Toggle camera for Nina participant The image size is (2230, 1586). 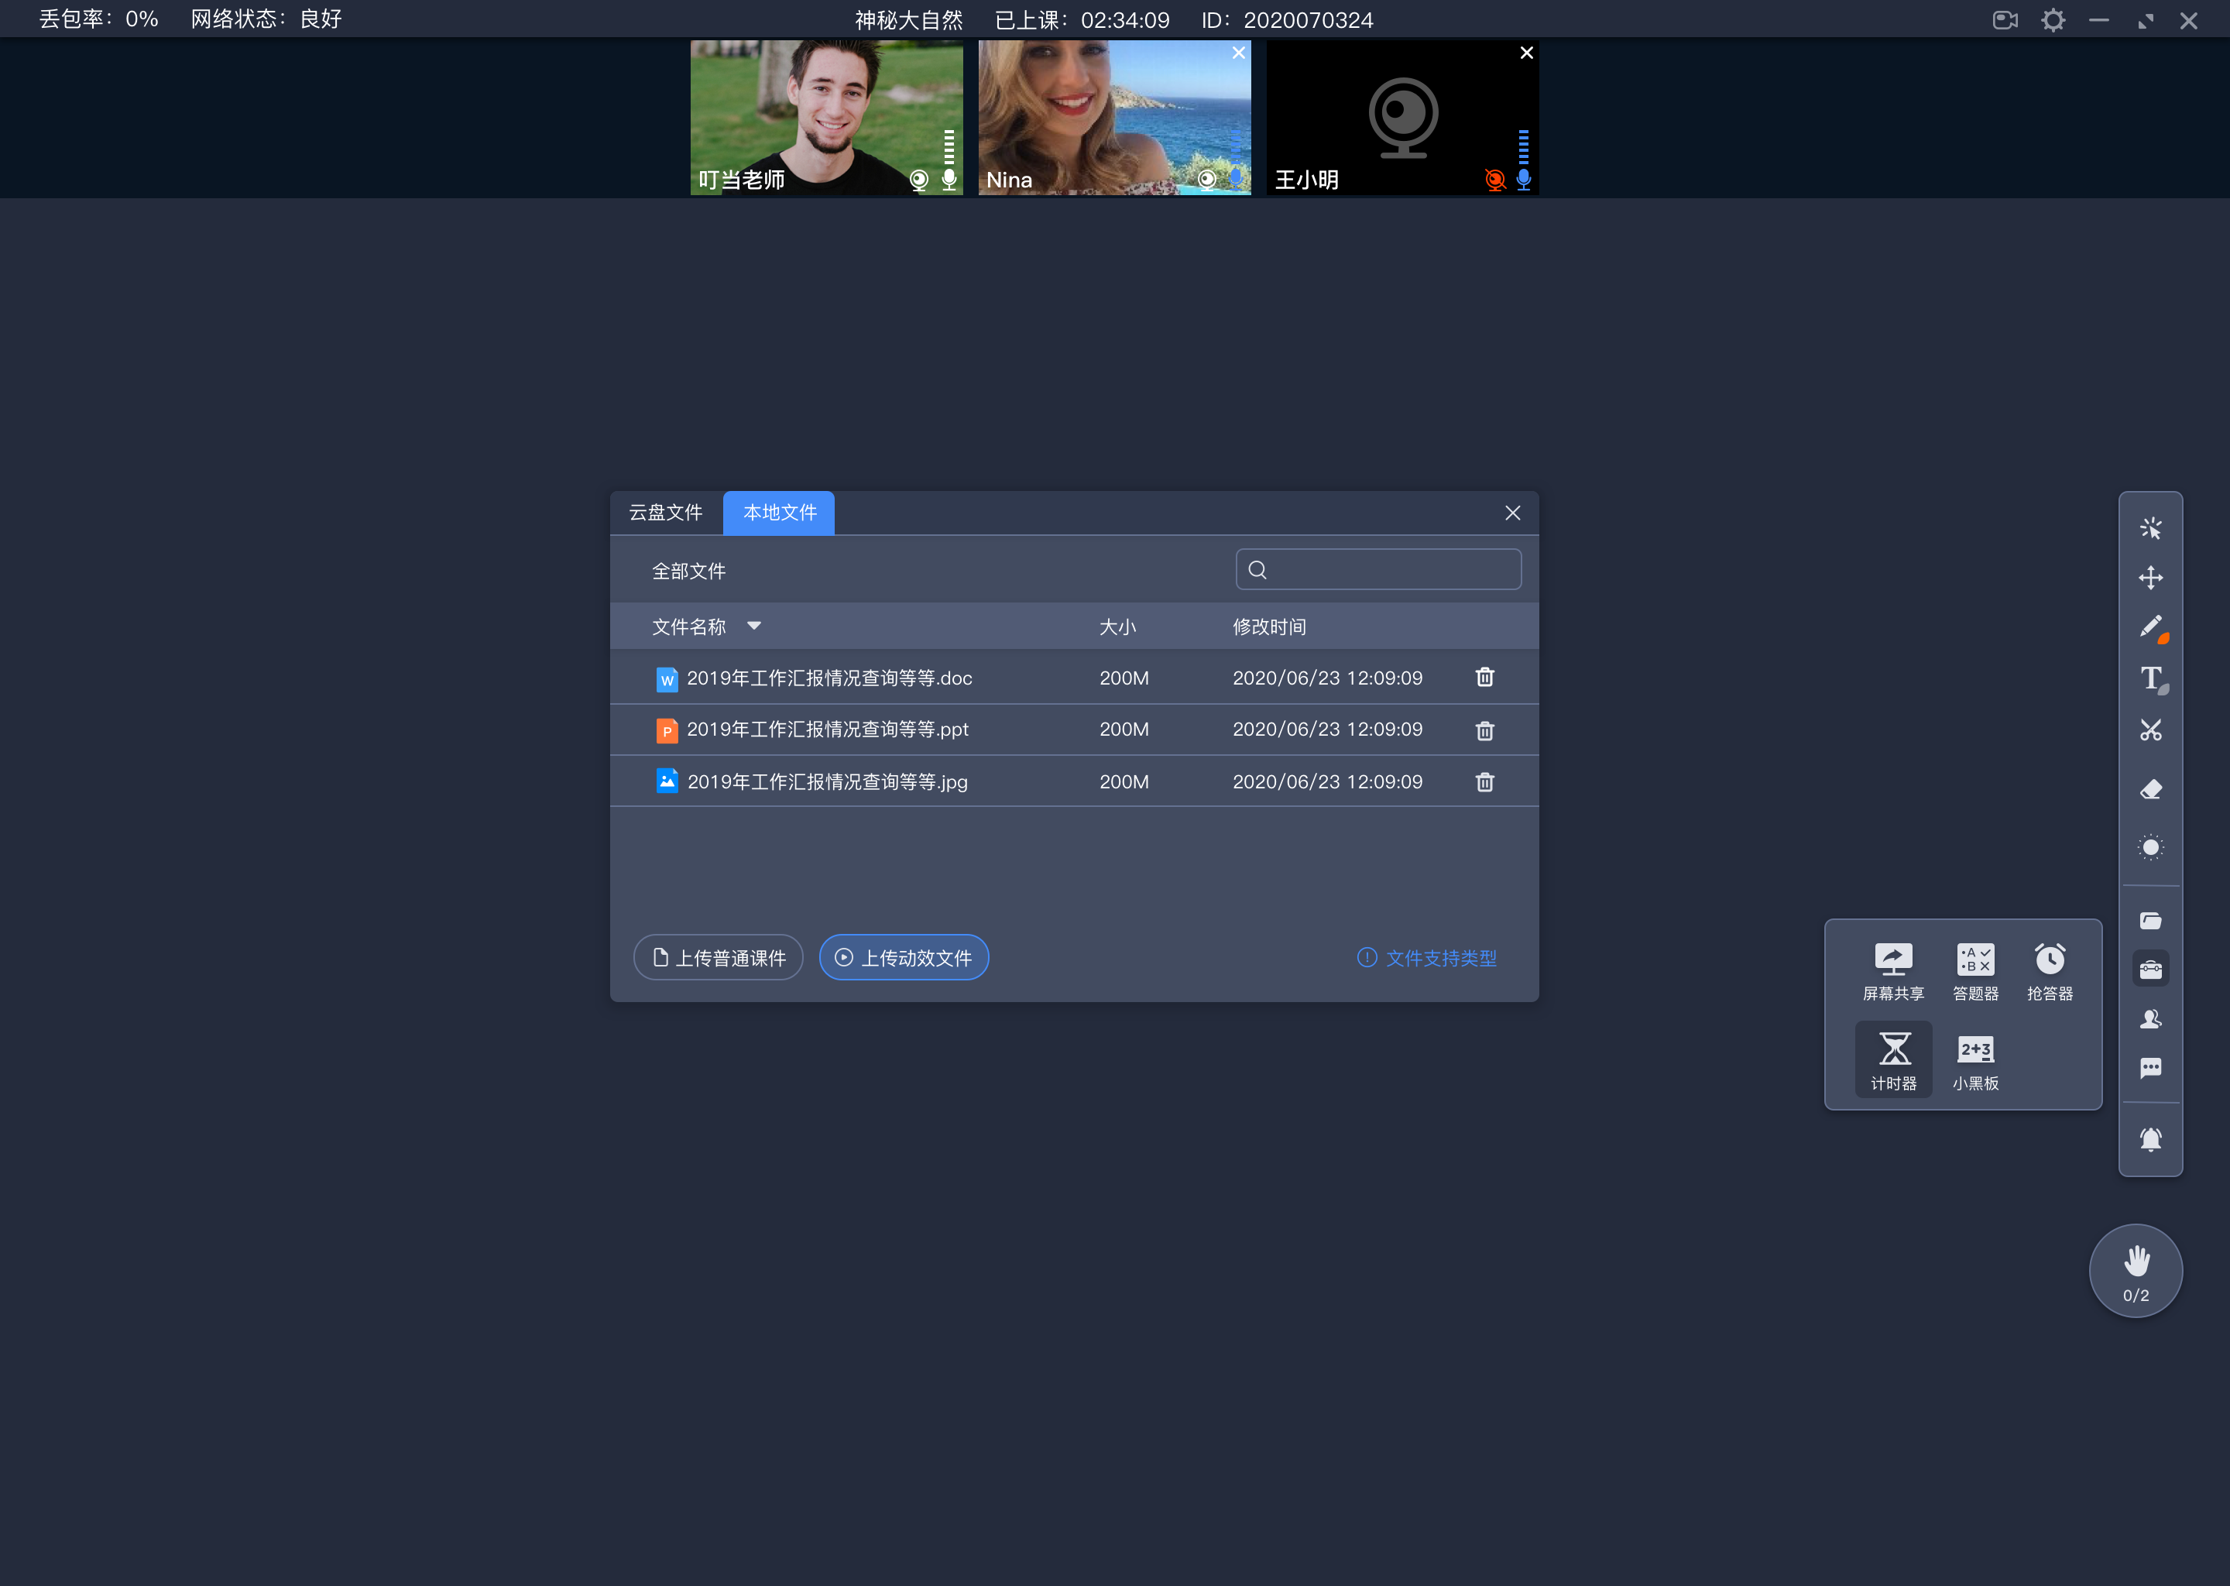1204,179
